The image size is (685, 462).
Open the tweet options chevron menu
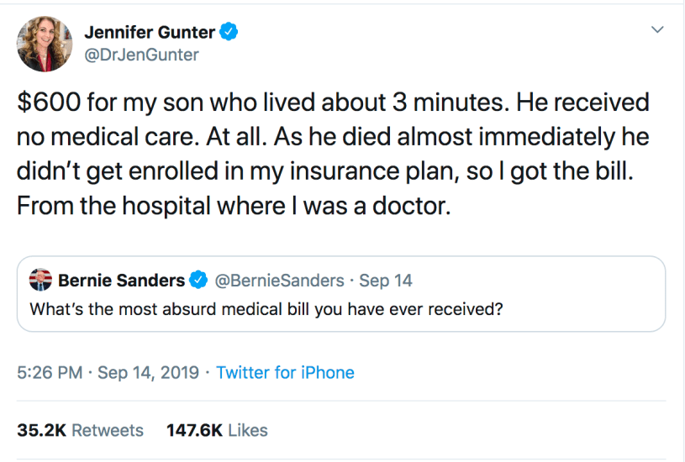pos(658,31)
